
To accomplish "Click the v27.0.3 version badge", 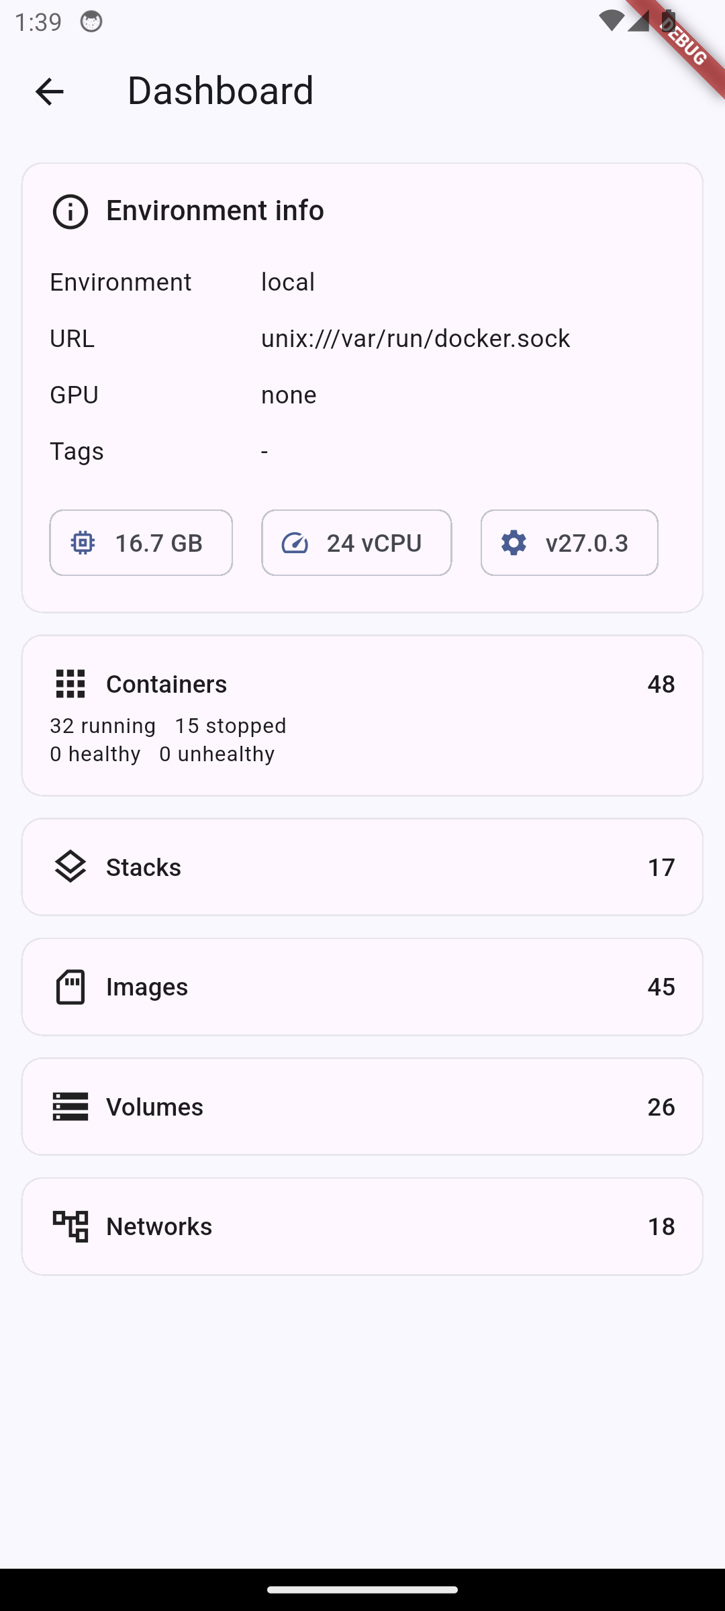I will [569, 542].
